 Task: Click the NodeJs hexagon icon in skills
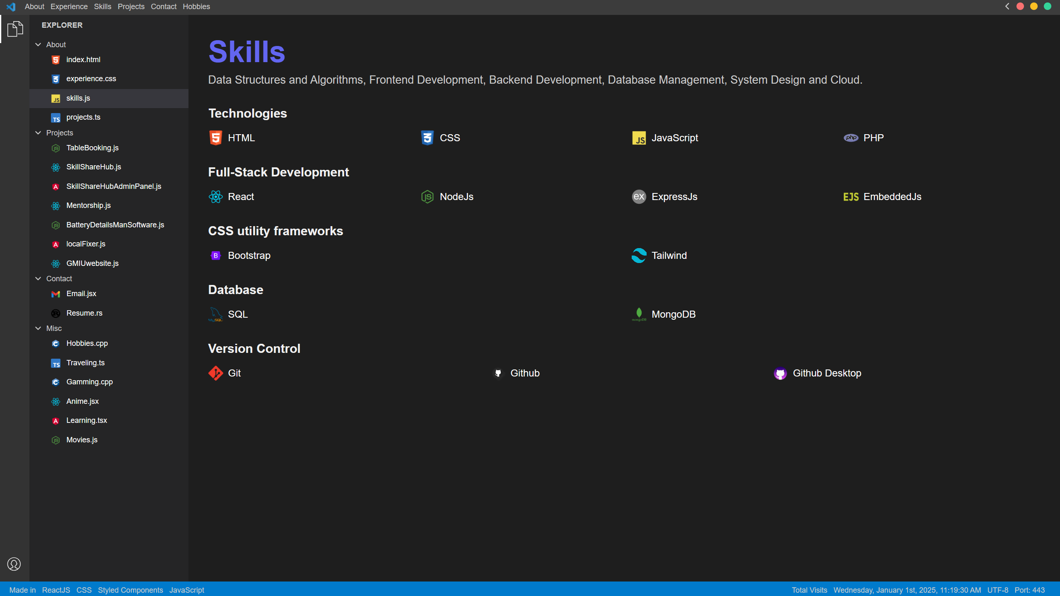point(427,197)
